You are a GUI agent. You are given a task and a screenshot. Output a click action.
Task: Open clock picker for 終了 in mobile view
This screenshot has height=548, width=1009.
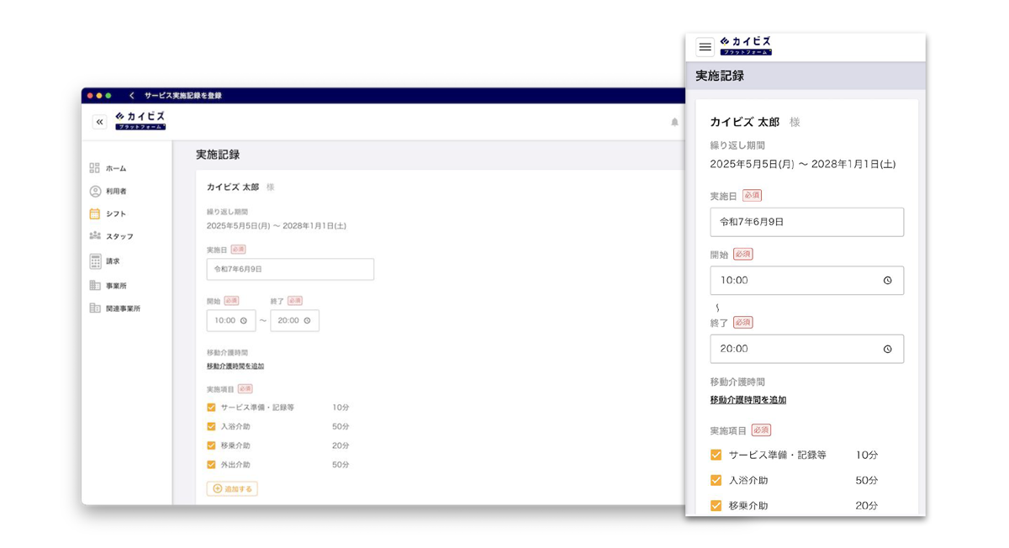coord(887,349)
